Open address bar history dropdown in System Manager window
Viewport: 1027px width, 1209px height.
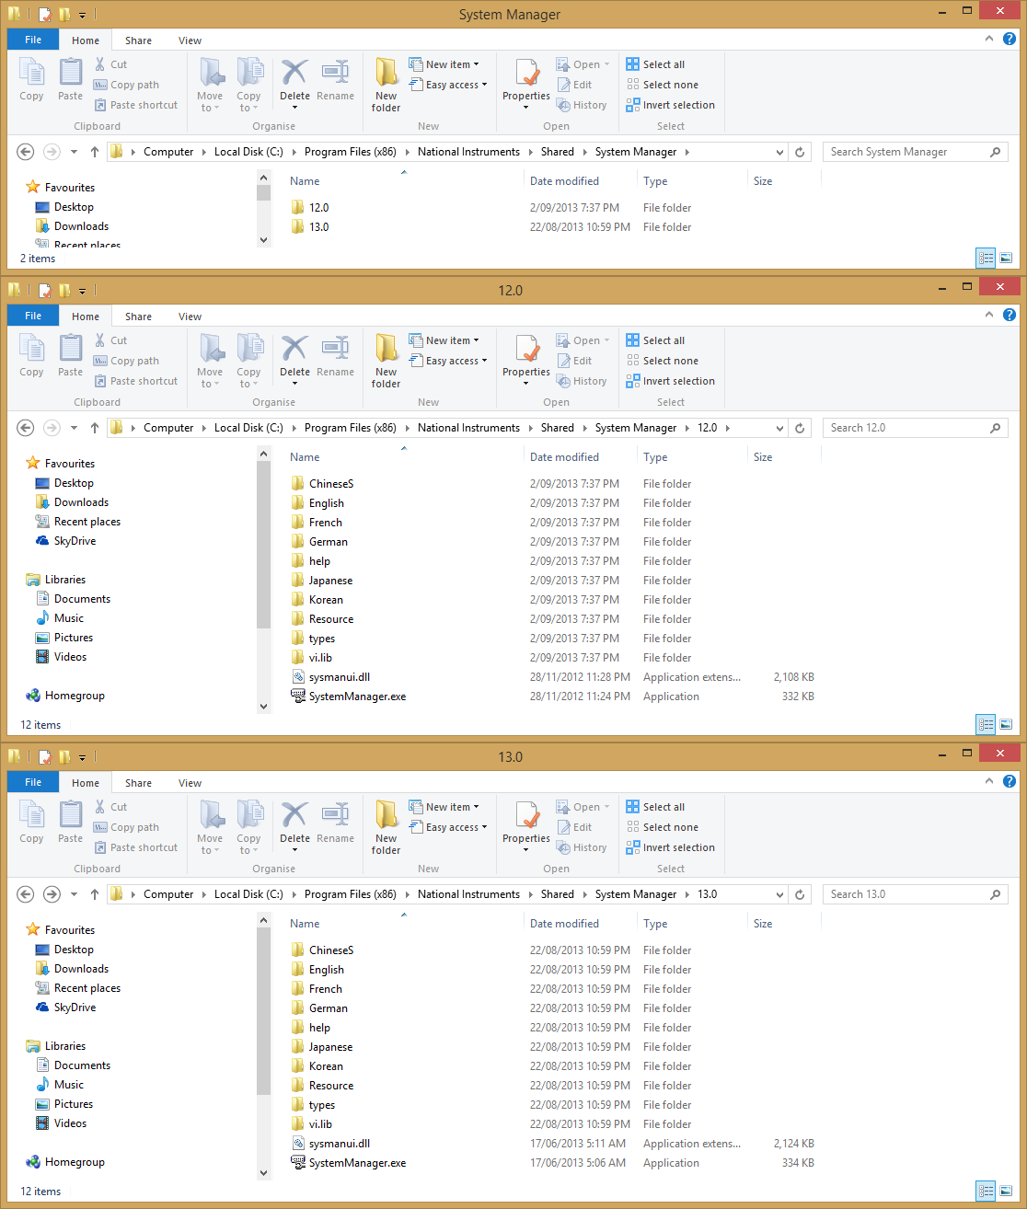(780, 152)
